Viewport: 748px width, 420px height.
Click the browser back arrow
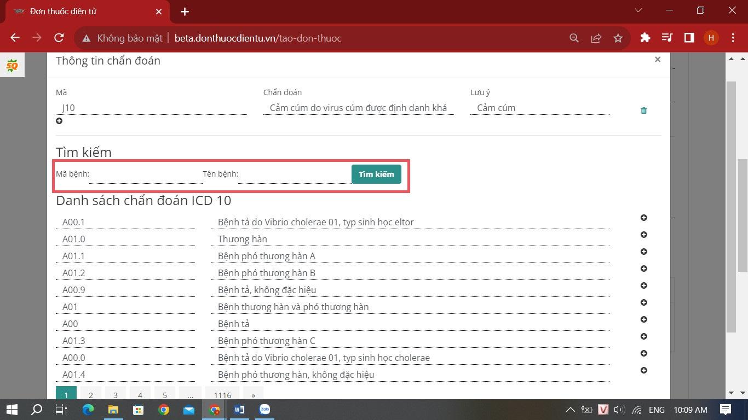[15, 38]
